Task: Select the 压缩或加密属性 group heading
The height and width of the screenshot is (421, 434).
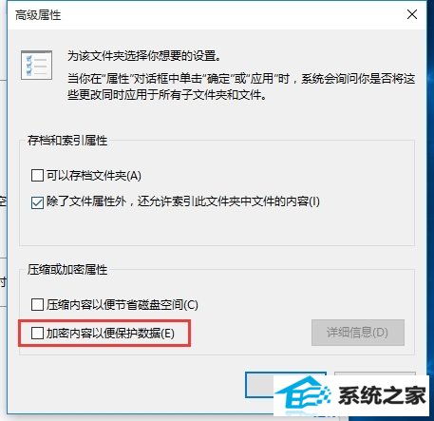Action: [67, 270]
